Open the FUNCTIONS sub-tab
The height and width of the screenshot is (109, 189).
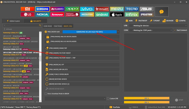click(58, 26)
